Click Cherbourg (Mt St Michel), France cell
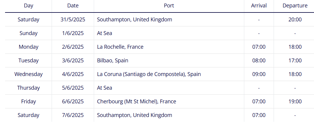The image size is (314, 125). coord(137,101)
